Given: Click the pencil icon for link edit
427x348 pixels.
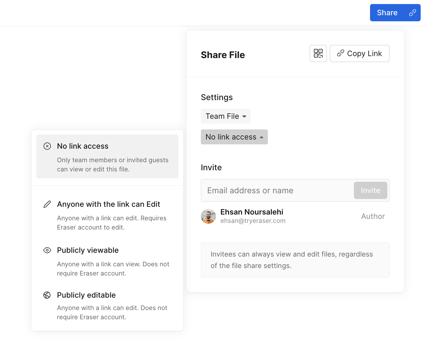Looking at the screenshot, I should pos(47,204).
